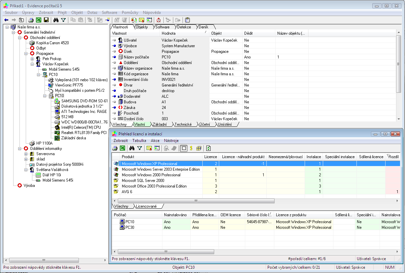Viewport: 405px width, 273px height.
Task: Click the up-one-level folder icon
Action: (21, 20)
